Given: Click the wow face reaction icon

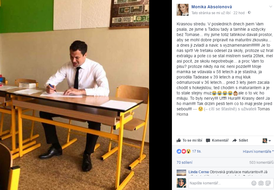Looking at the screenshot, I should click(x=188, y=151).
